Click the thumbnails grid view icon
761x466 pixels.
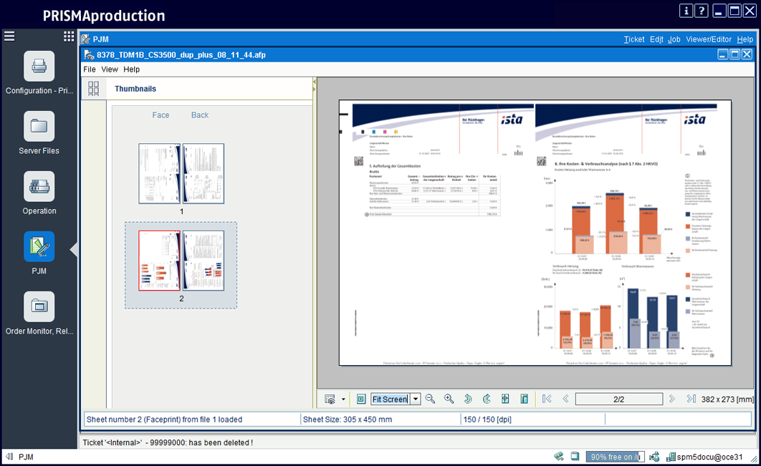point(93,89)
